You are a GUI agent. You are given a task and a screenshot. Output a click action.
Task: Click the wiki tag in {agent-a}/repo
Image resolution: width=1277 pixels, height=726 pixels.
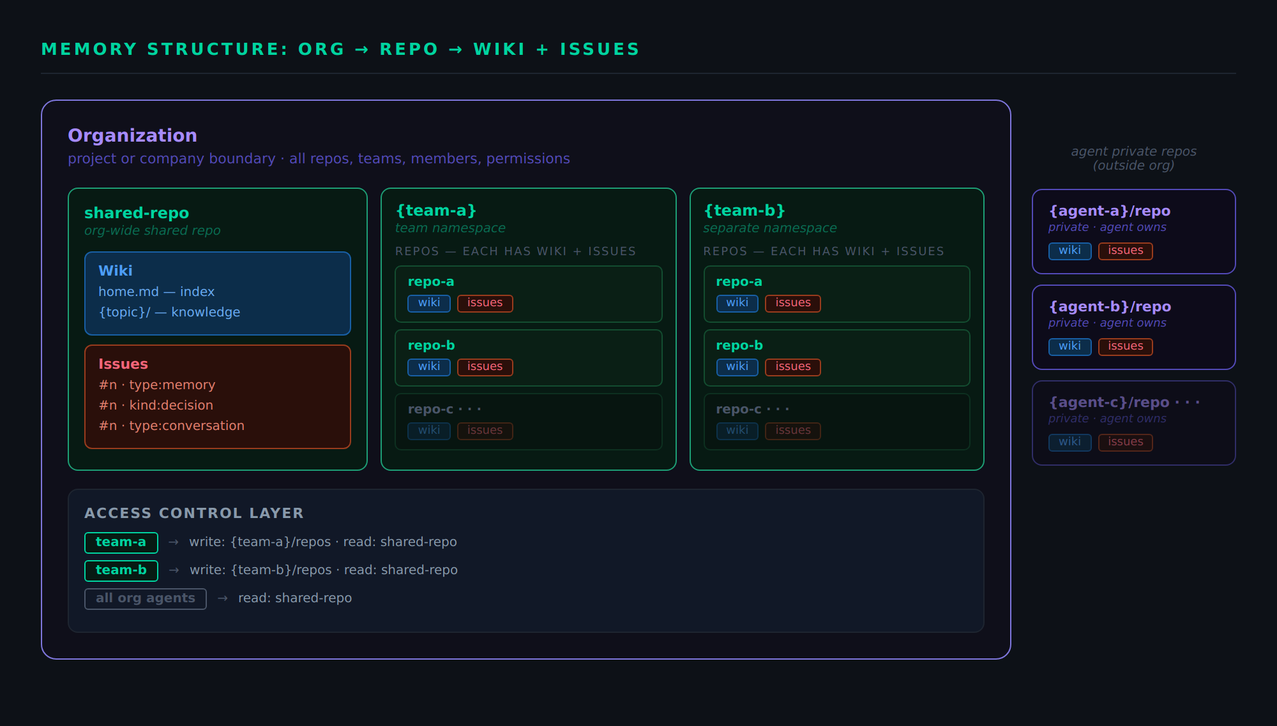(1070, 251)
